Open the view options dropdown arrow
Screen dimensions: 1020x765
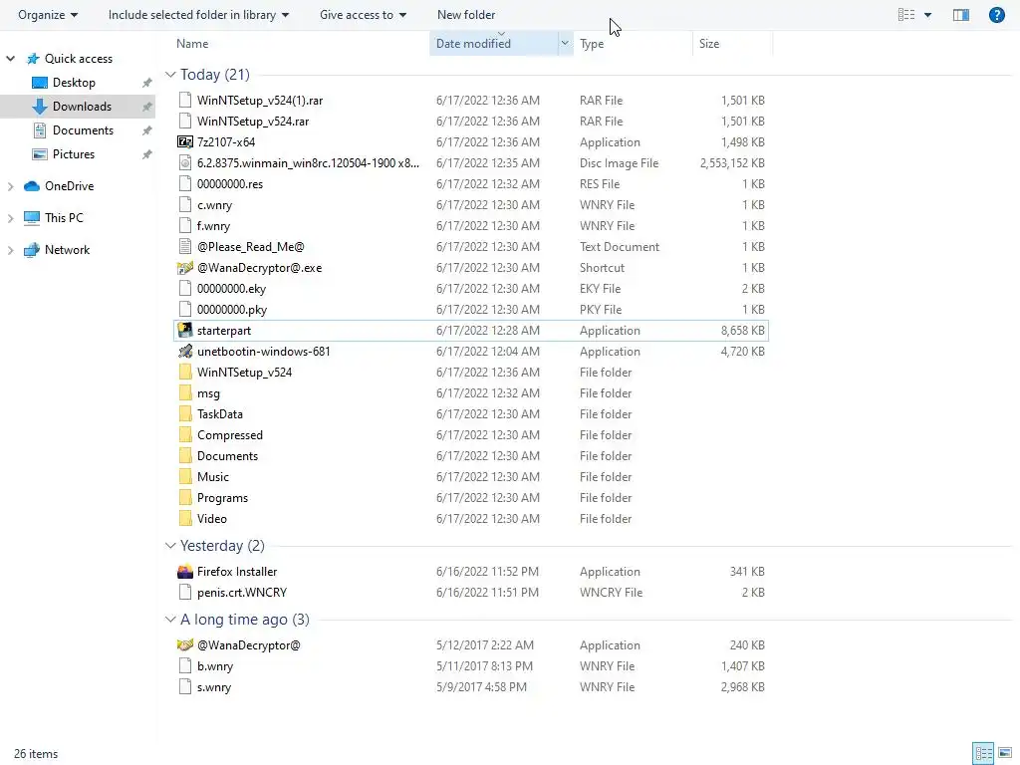pyautogui.click(x=927, y=14)
